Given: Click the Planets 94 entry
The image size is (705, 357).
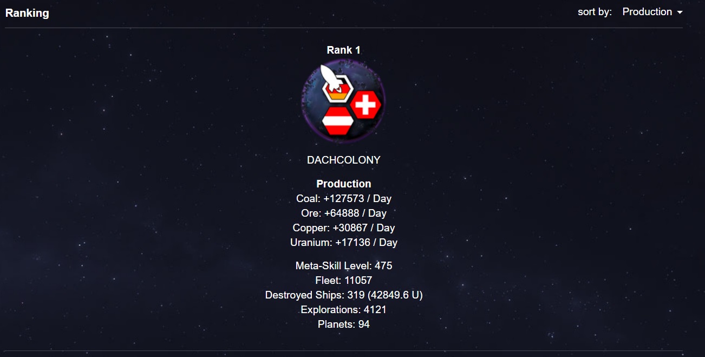Looking at the screenshot, I should [x=344, y=324].
